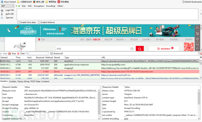Click the red magnifier search button

tap(140, 49)
